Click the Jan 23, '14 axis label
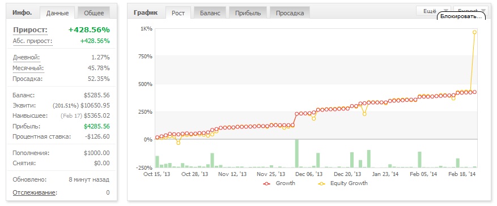Viewport: 497px width, 206px height. point(386,174)
